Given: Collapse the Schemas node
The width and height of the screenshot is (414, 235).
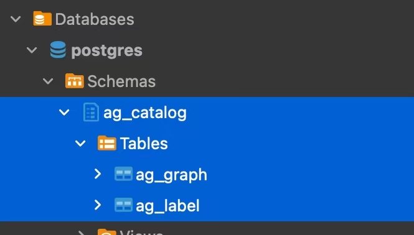Looking at the screenshot, I should [48, 81].
